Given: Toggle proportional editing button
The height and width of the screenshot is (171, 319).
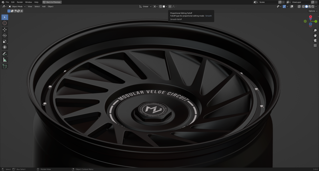Looking at the screenshot, I should tap(170, 7).
